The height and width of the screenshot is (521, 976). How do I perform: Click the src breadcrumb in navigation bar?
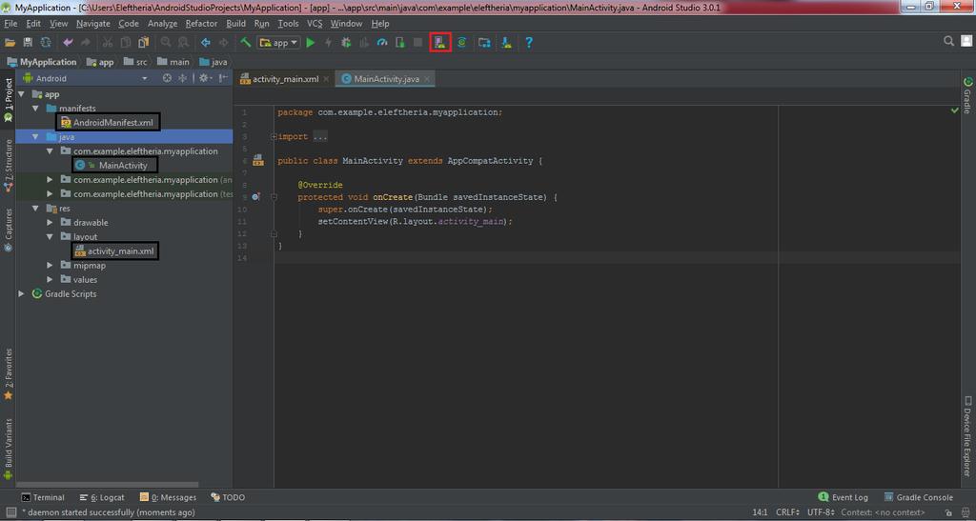coord(135,62)
